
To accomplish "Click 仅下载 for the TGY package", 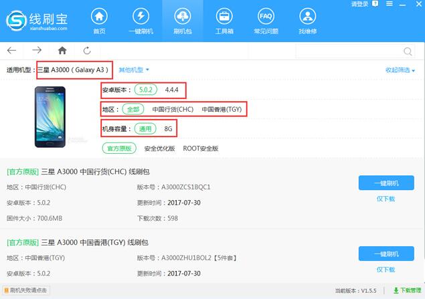I will pos(386,270).
